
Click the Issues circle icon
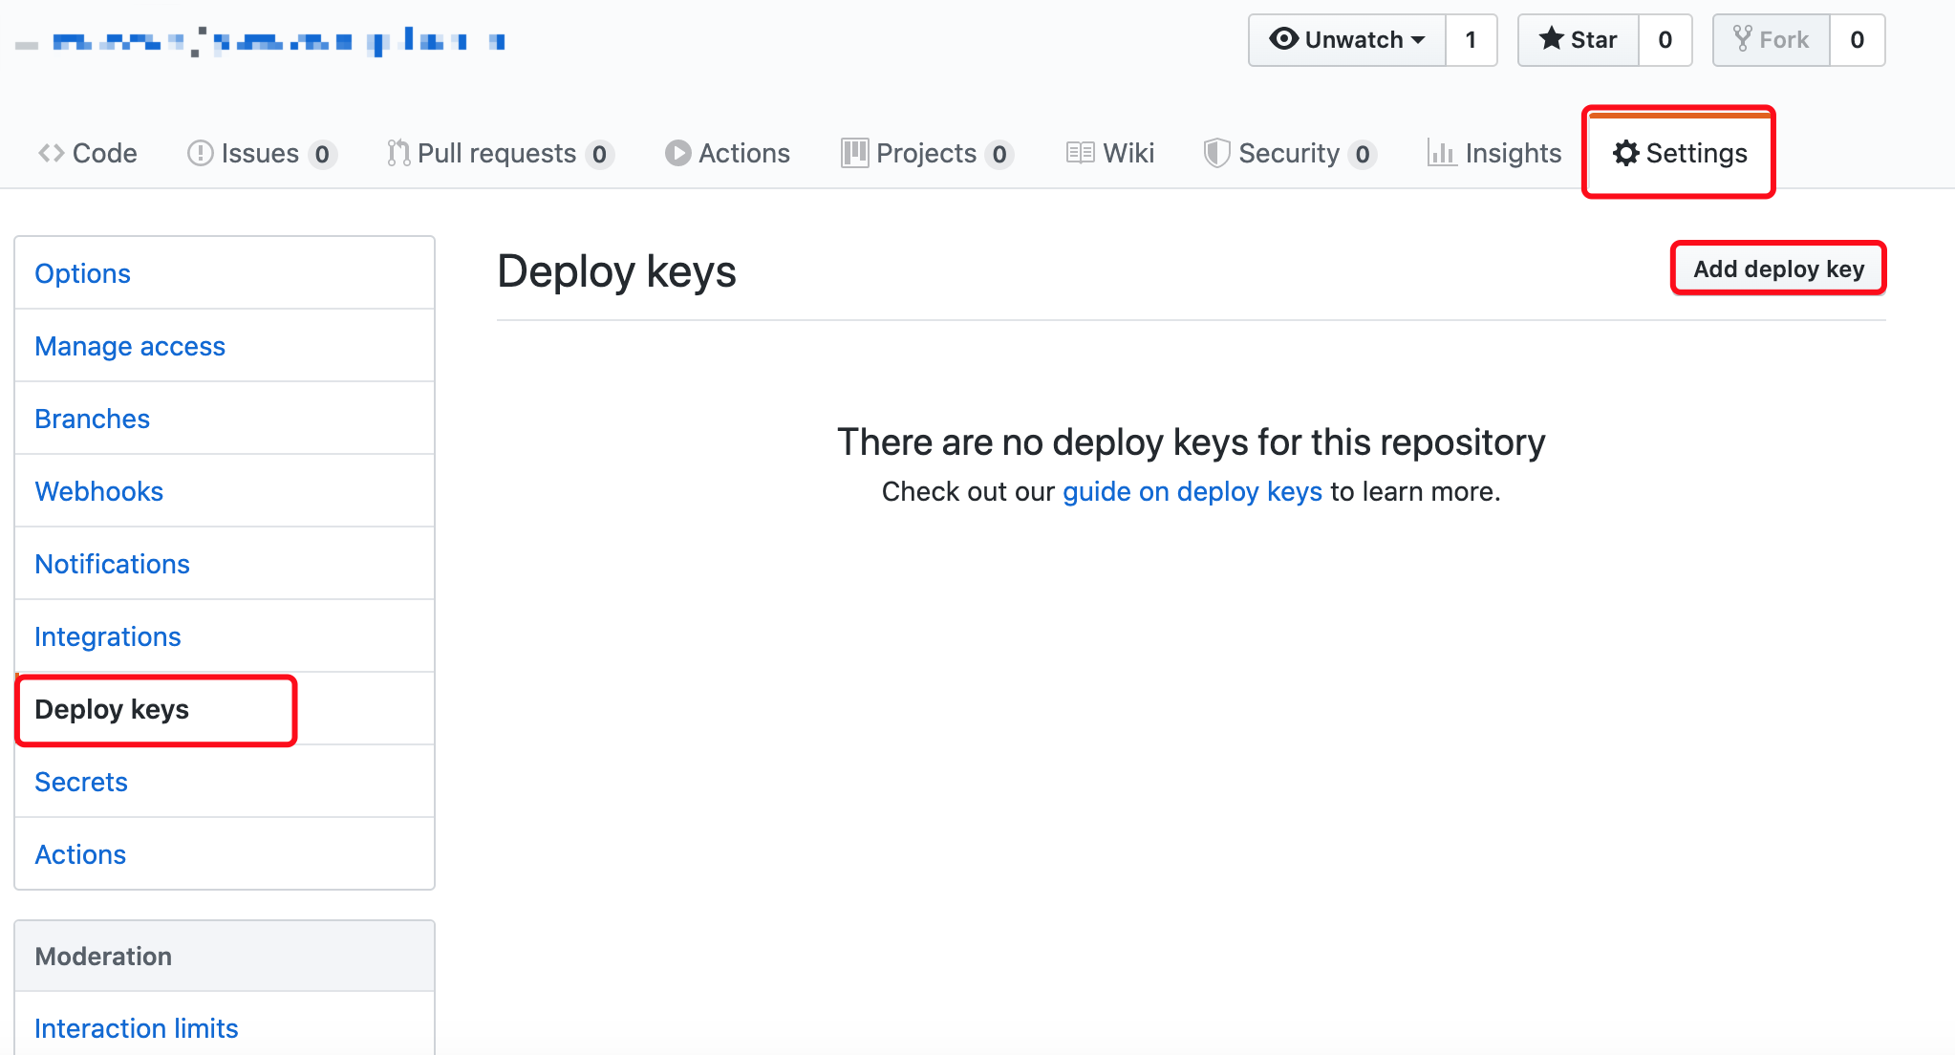(x=200, y=153)
